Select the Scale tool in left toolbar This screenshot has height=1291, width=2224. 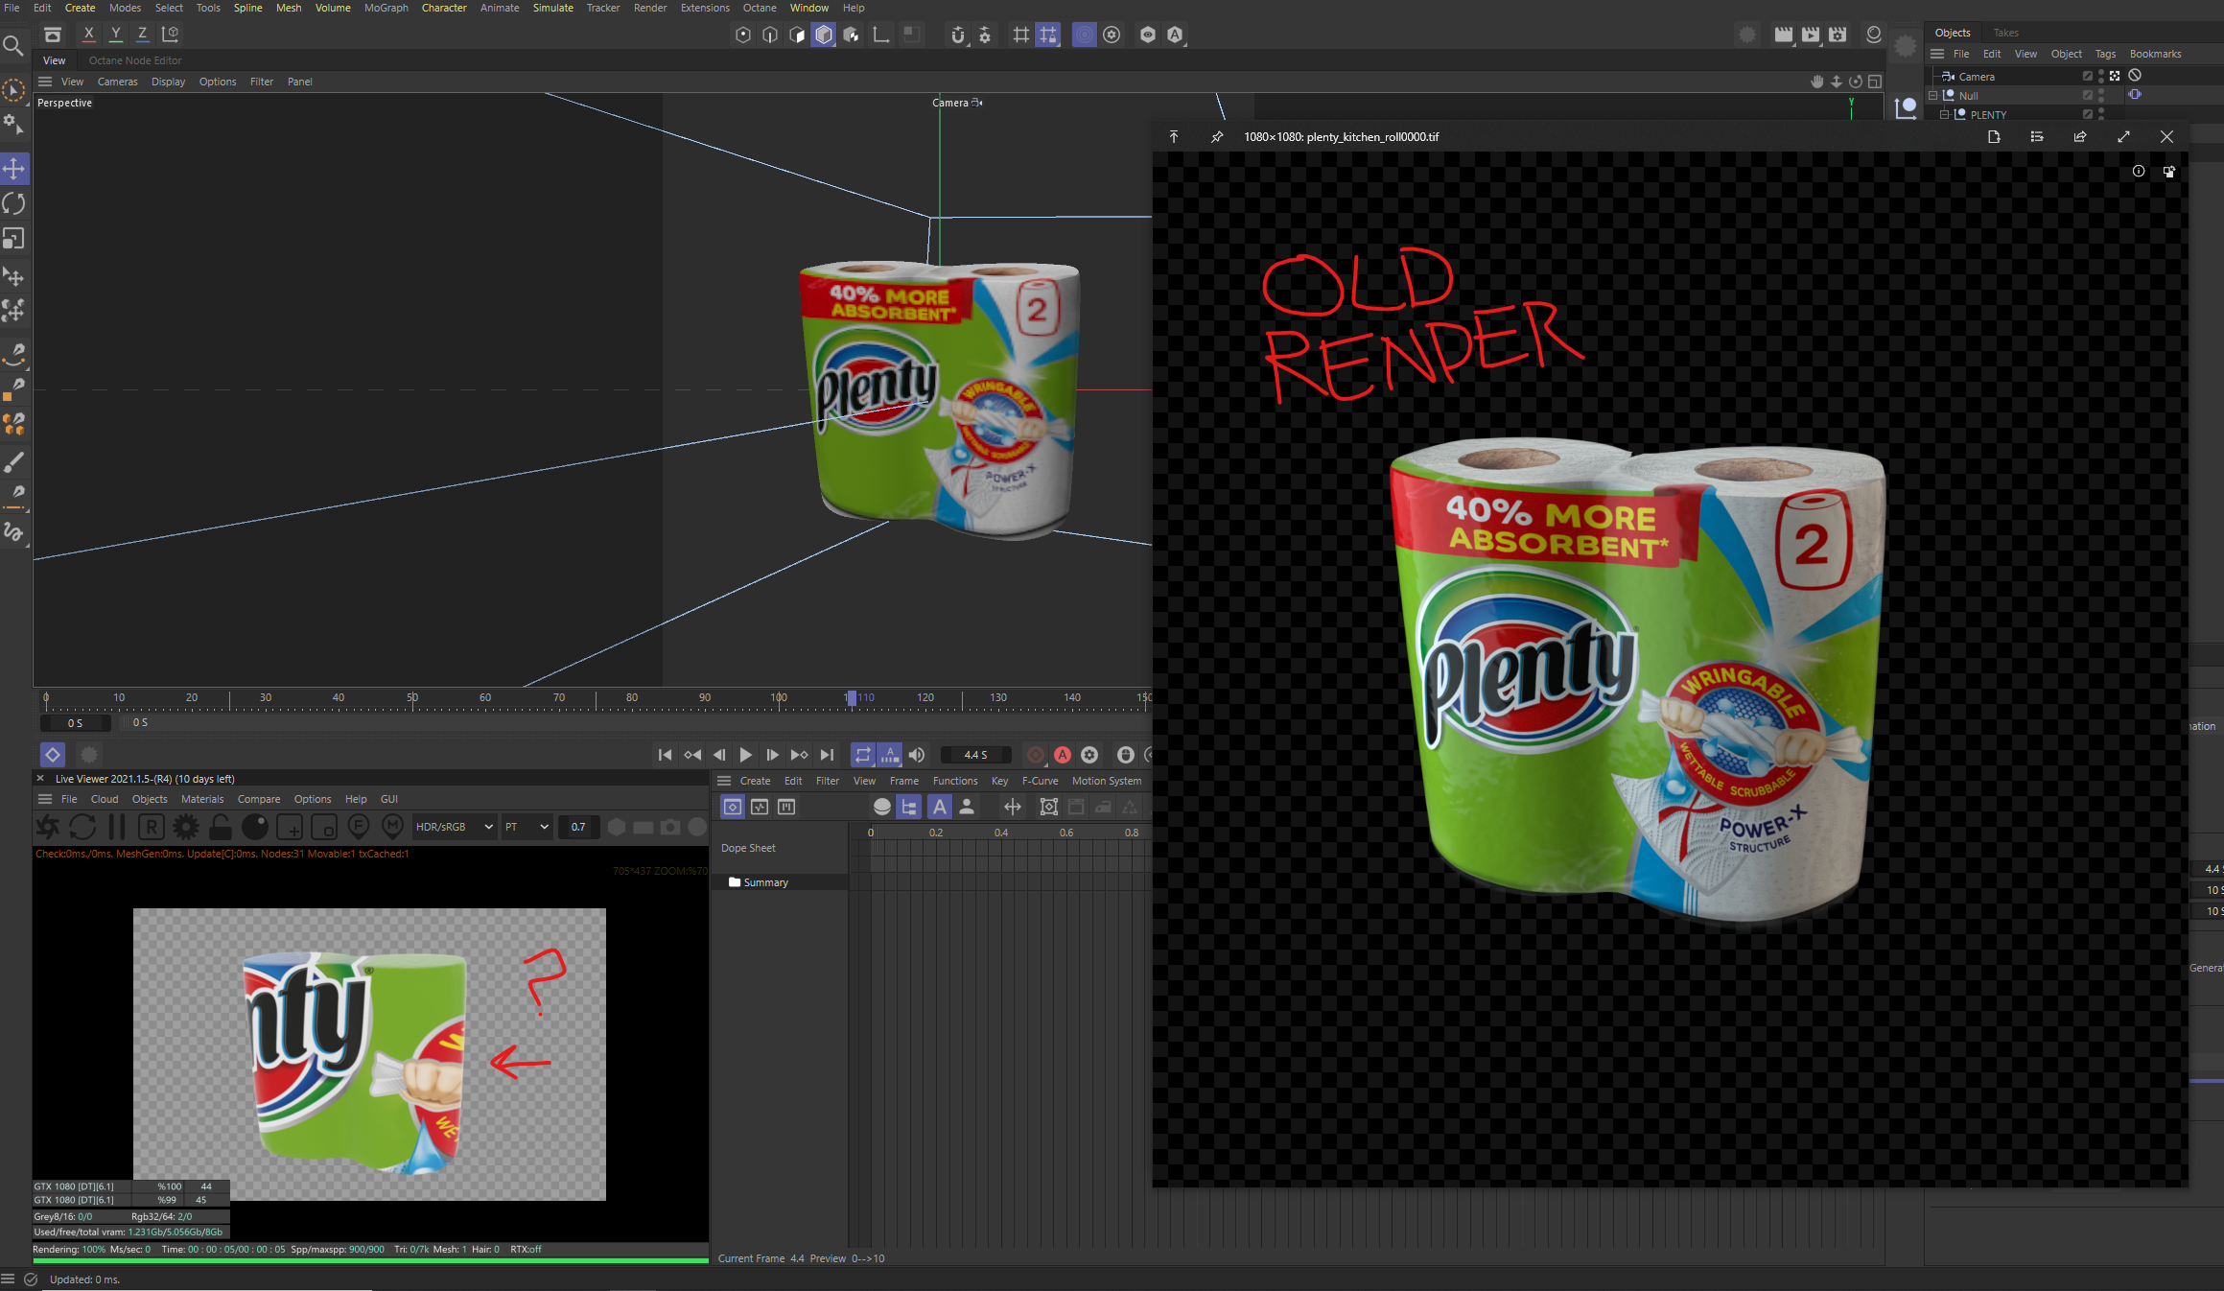(14, 238)
